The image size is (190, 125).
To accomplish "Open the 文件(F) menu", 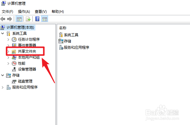I will 8,12.
